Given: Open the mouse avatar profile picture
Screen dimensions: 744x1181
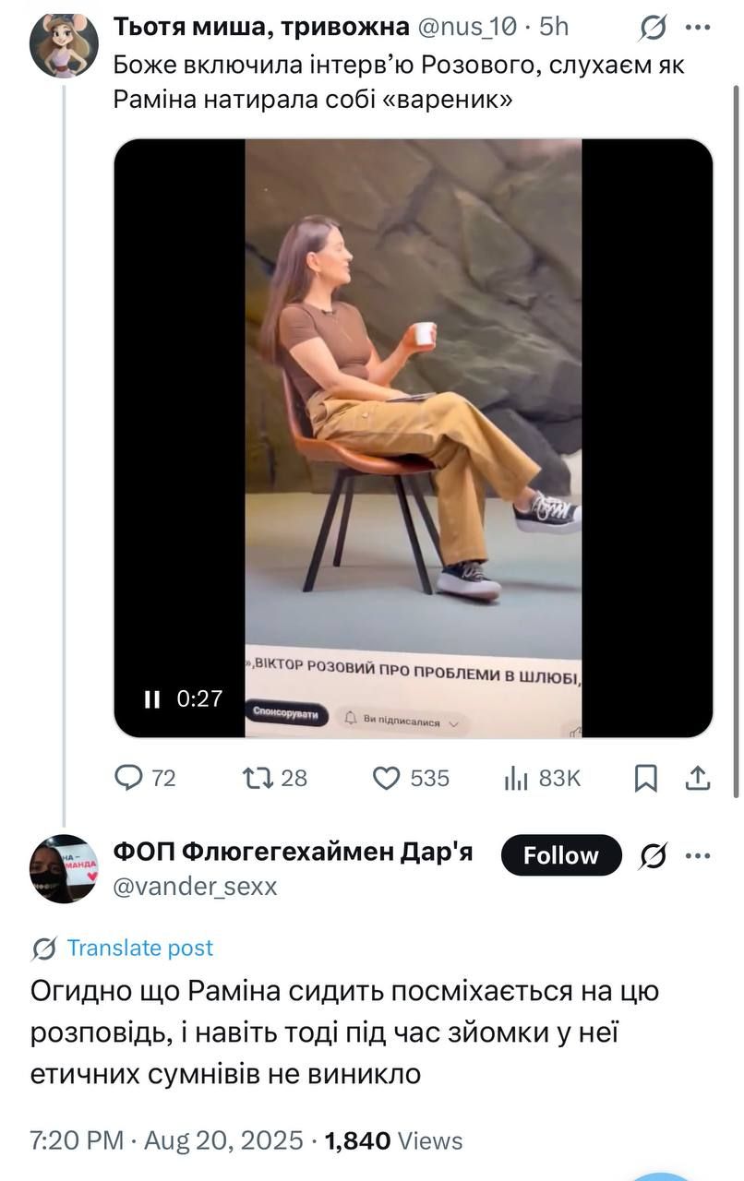Looking at the screenshot, I should (64, 45).
